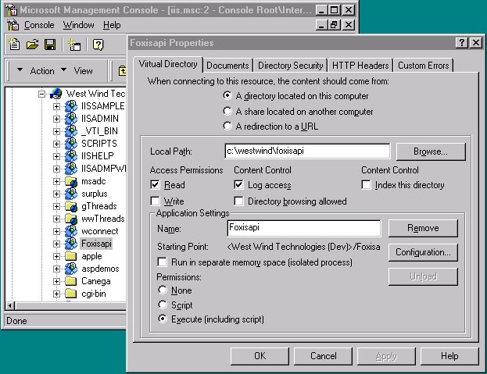487x374 pixels.
Task: Click the surplus virtual directory icon
Action: point(71,194)
